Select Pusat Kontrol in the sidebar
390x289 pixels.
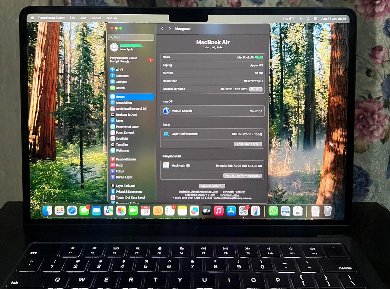tap(131, 133)
